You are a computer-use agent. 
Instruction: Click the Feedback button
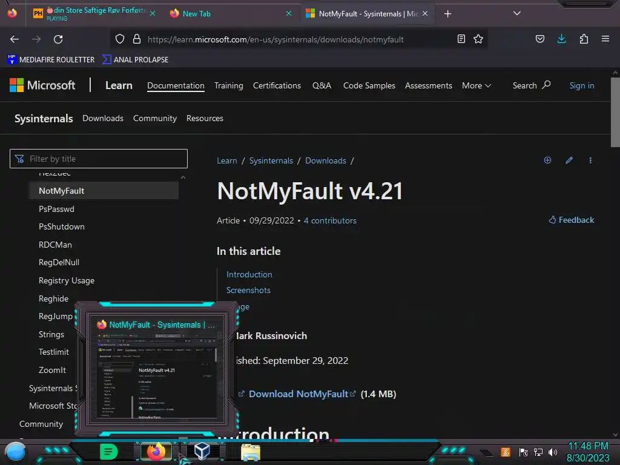pyautogui.click(x=571, y=220)
